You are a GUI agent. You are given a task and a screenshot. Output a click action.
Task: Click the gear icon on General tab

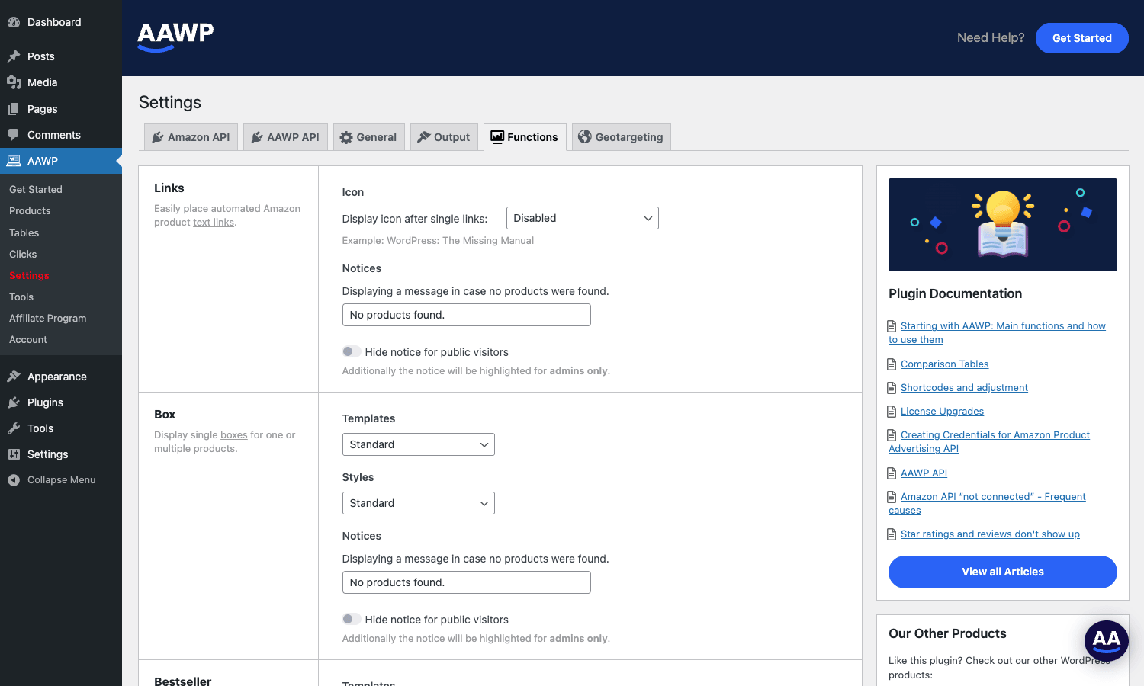pos(346,137)
